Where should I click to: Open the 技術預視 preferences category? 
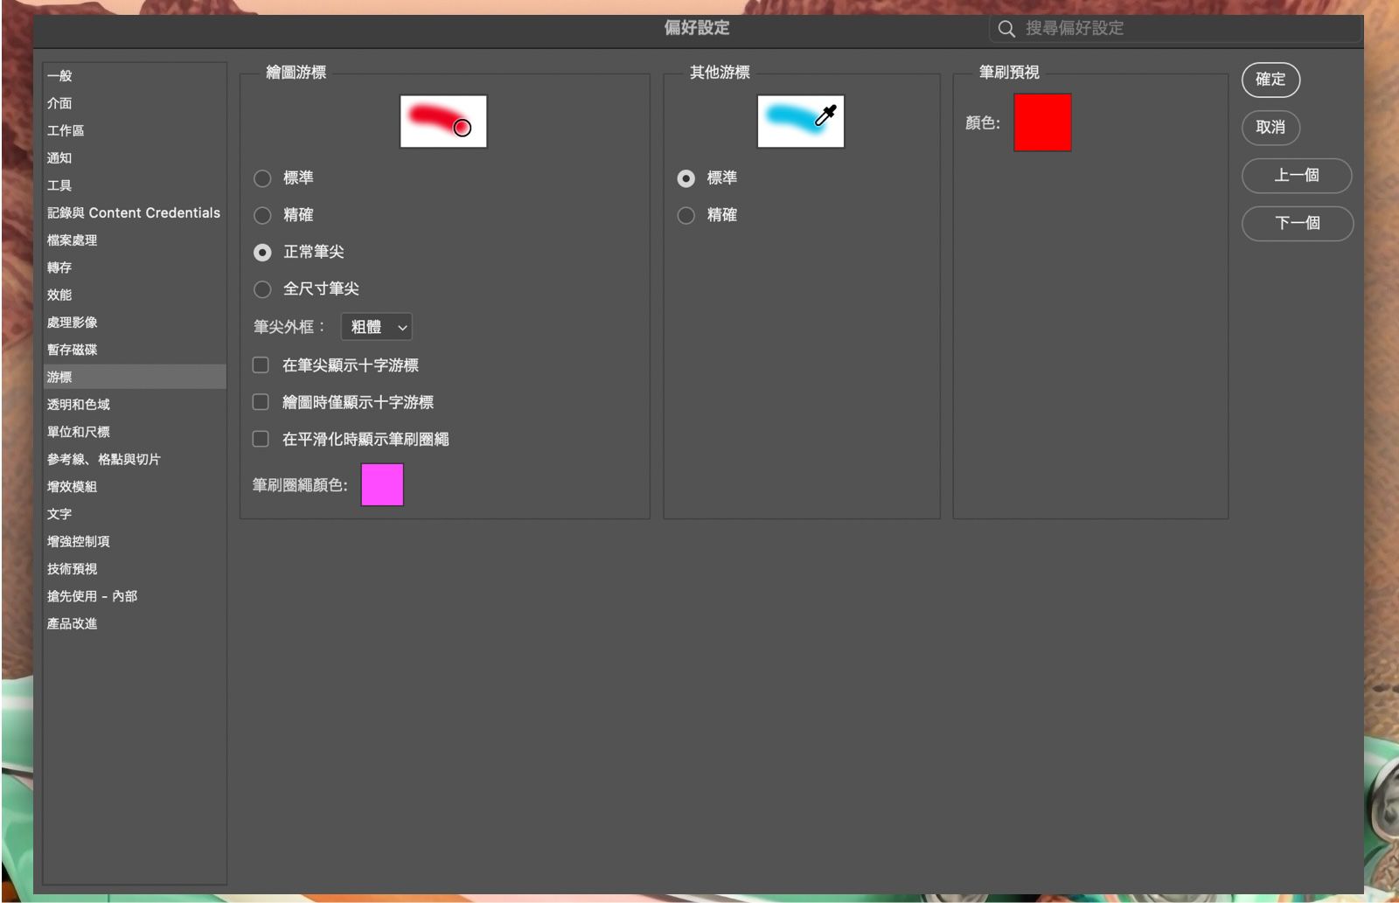[x=135, y=569]
